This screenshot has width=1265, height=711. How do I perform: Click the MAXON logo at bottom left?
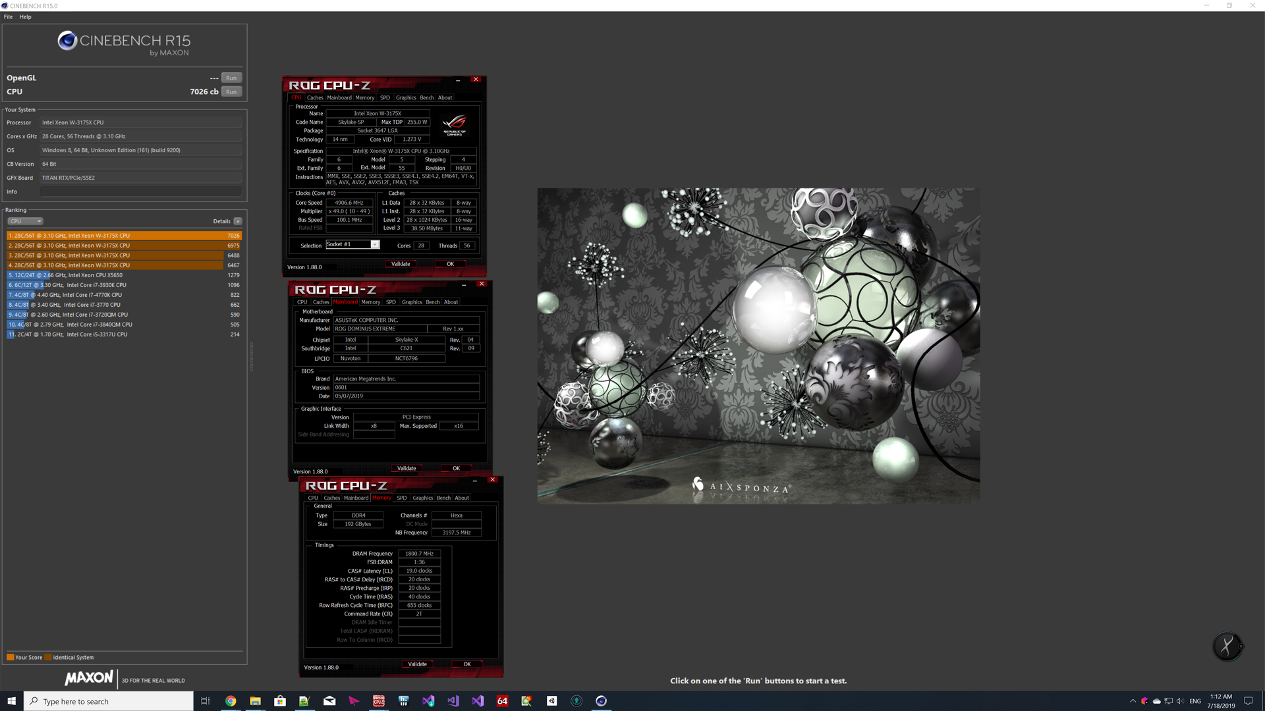[x=89, y=678]
